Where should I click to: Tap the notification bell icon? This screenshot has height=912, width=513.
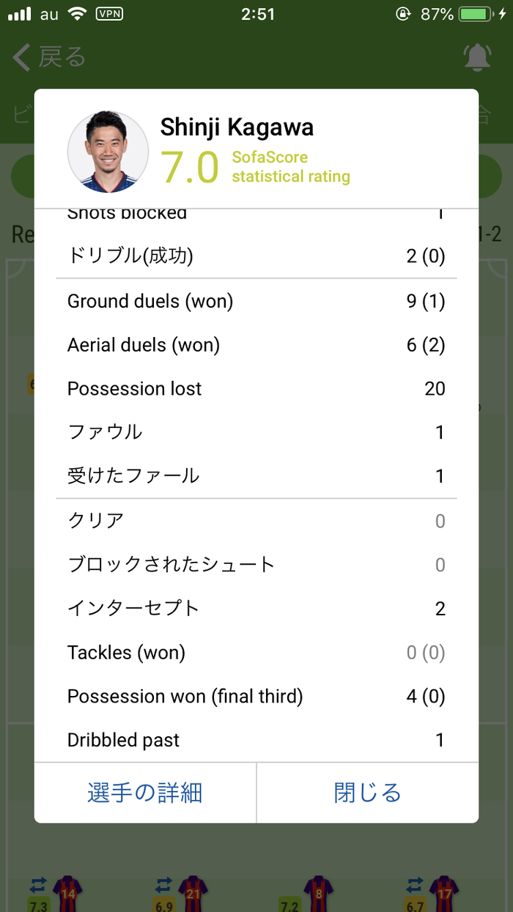[477, 57]
